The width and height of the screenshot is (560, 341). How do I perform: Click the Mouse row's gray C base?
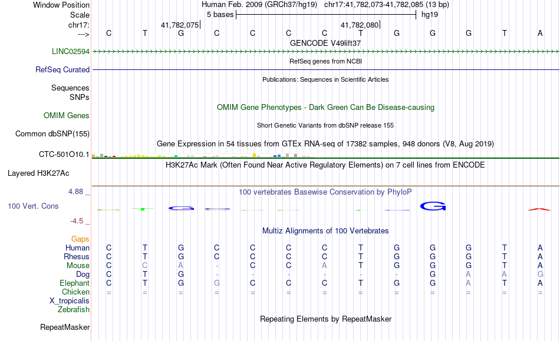tap(144, 266)
